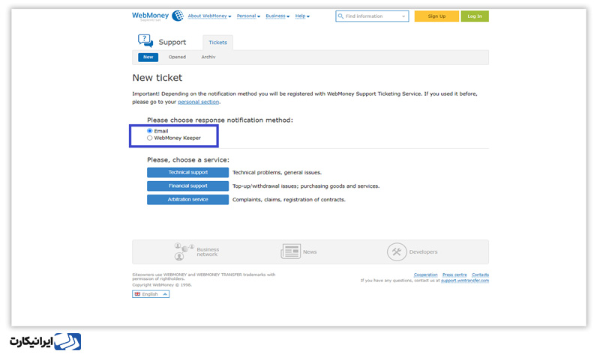Viewport: 600px width, 357px height.
Task: Click the Business network people icon
Action: pyautogui.click(x=184, y=251)
